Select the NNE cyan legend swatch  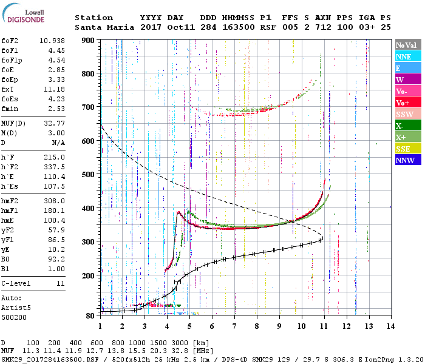coord(408,56)
